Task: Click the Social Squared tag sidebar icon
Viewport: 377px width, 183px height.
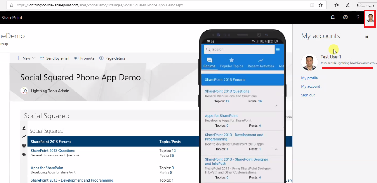Action: (24, 154)
